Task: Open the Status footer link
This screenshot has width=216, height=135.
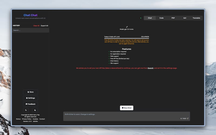Action: pyautogui.click(x=18, y=119)
